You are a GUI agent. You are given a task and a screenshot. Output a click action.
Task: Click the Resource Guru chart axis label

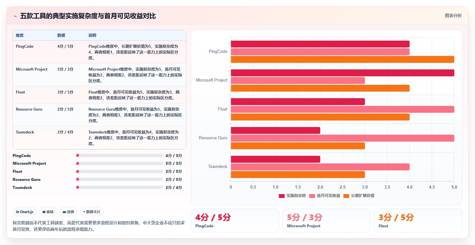(213, 138)
